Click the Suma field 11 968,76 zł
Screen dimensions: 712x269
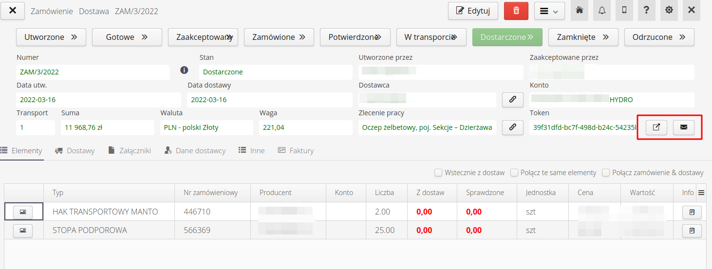pos(108,127)
